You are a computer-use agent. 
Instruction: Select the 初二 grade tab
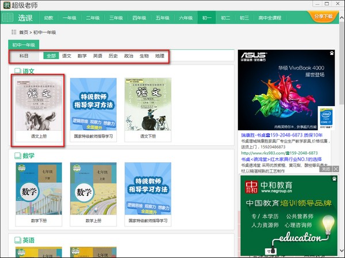pos(225,18)
